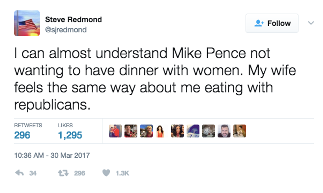Screen dimensions: 323x193
Task: Select the blue-tinted face liker avatar
Action: pyautogui.click(x=193, y=131)
